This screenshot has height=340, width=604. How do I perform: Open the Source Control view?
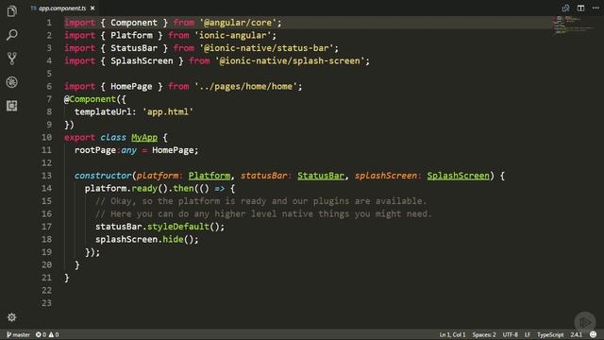(x=11, y=59)
